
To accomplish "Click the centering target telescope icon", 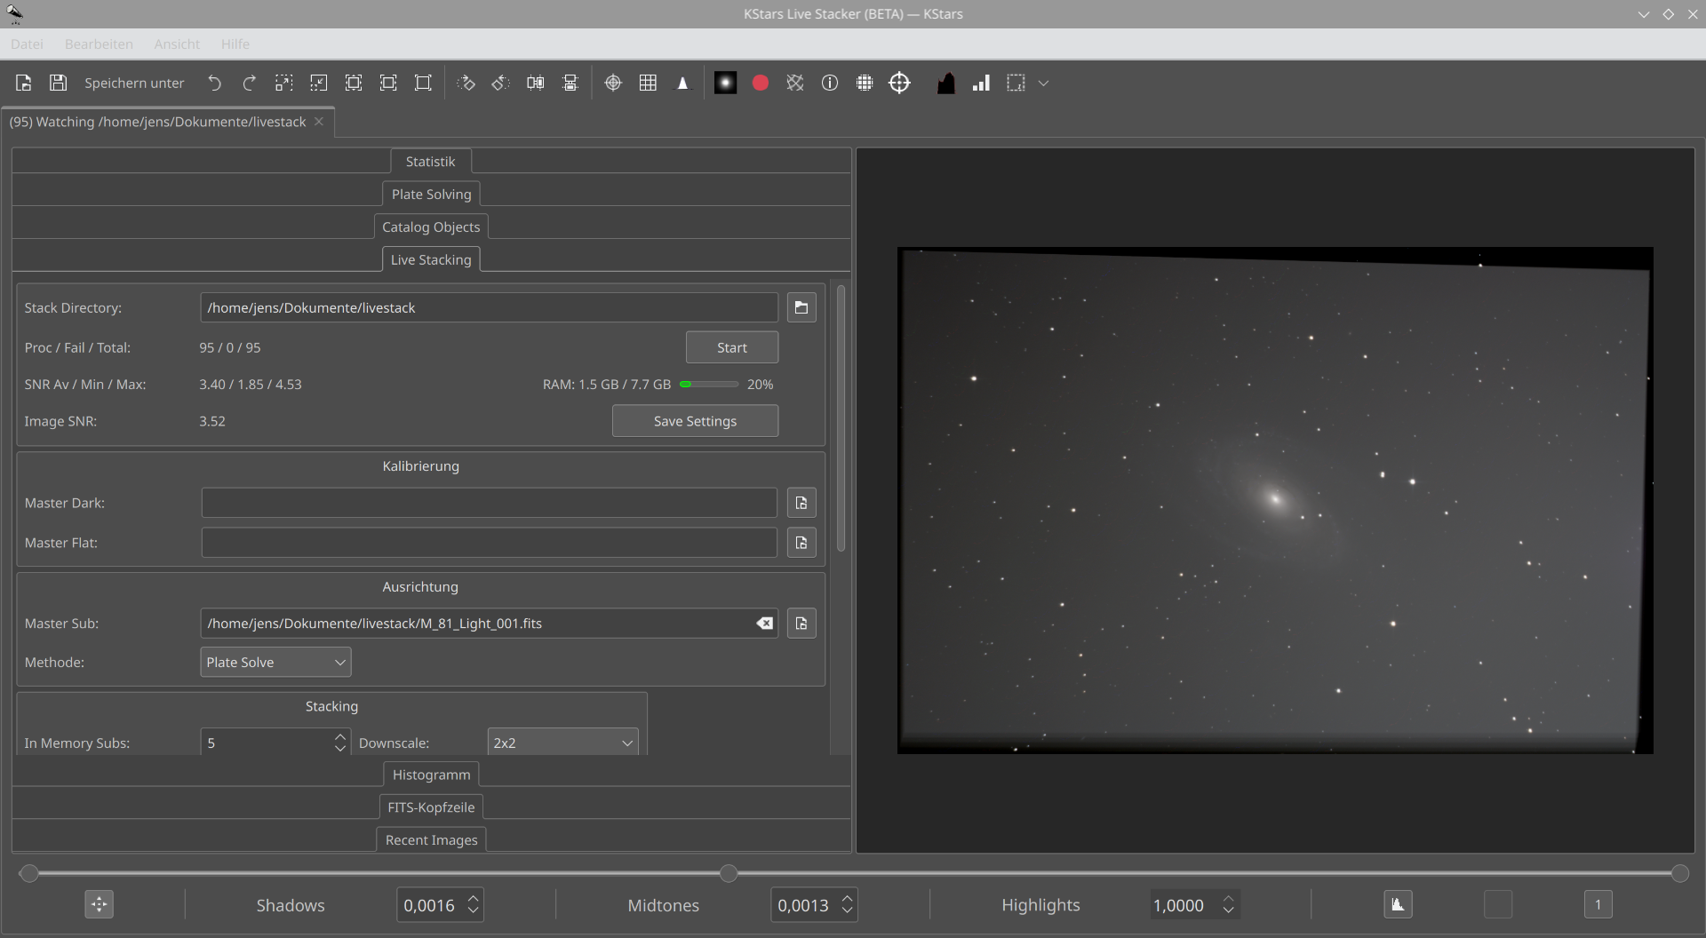I will coord(900,83).
